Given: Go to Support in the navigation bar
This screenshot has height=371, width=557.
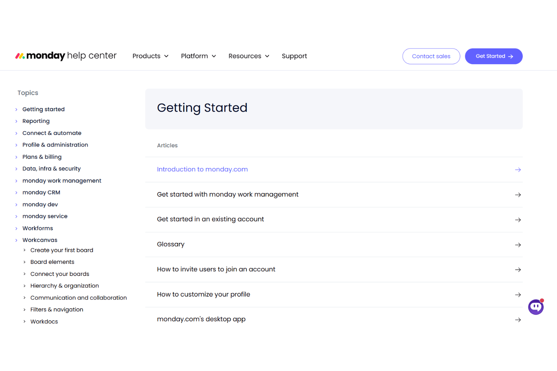Looking at the screenshot, I should point(294,56).
